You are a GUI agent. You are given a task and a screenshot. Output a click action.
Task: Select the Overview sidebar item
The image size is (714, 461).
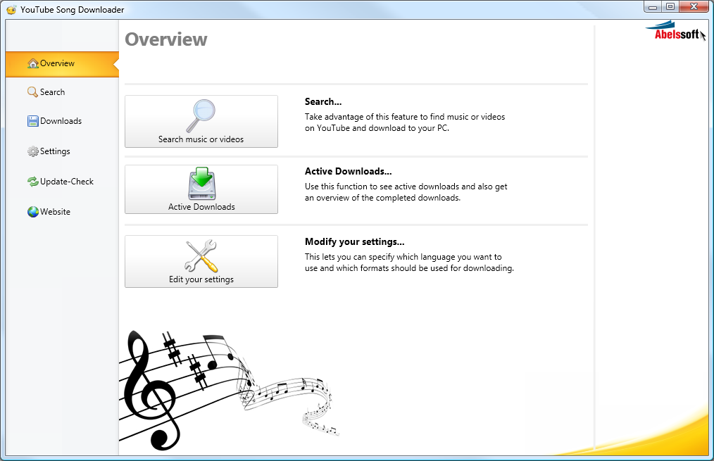[x=62, y=64]
